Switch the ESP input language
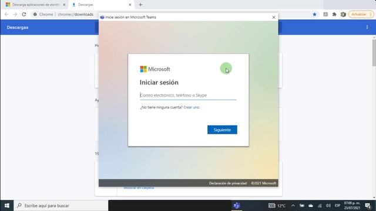 coord(337,206)
